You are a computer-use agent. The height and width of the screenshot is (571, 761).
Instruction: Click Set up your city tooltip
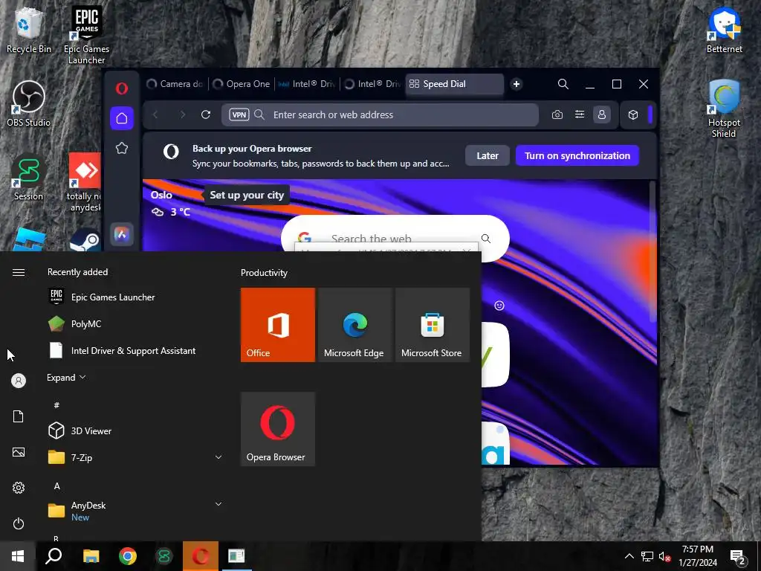coord(247,195)
